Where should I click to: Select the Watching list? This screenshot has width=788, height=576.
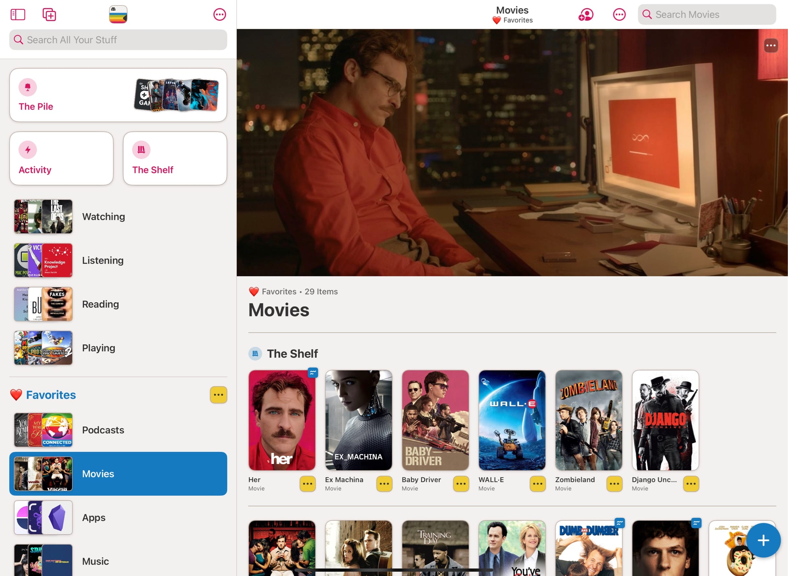(x=118, y=216)
